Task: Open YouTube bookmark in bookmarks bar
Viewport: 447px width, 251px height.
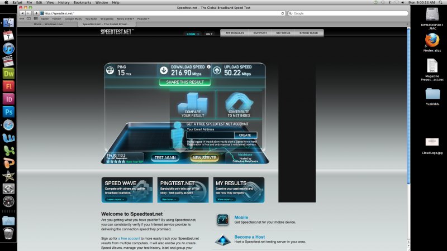Action: [91, 19]
